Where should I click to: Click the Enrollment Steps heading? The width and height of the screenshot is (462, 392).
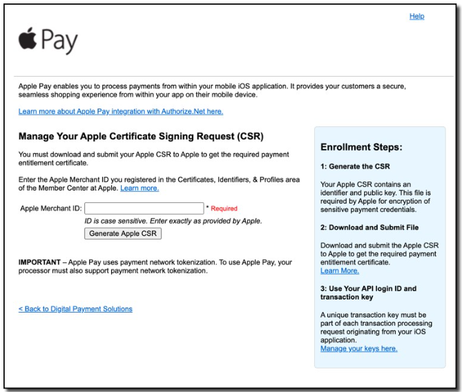pyautogui.click(x=361, y=147)
